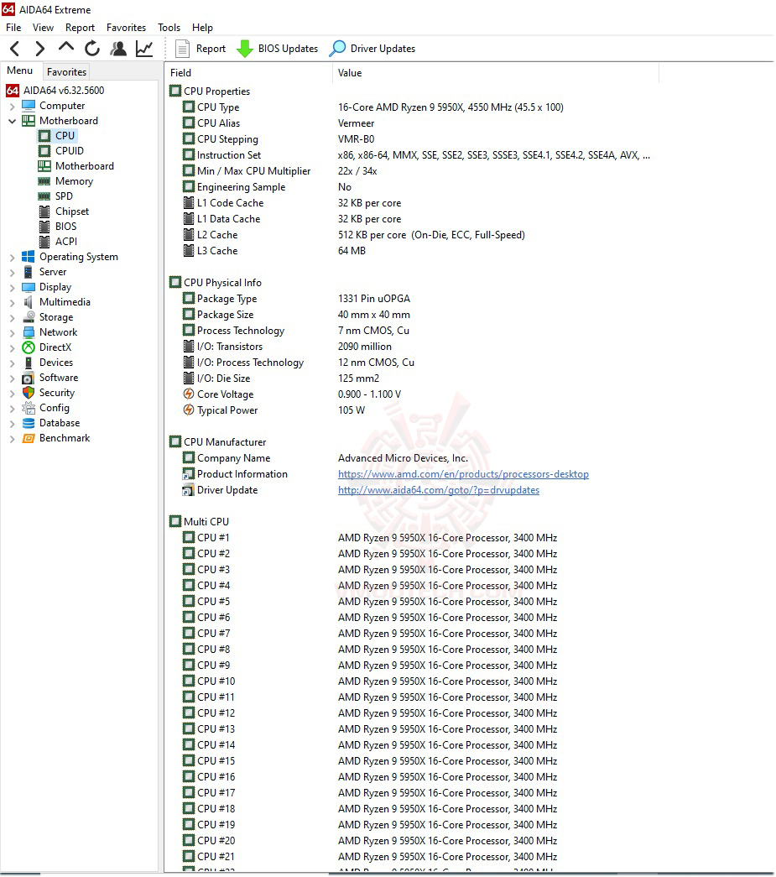Image resolution: width=776 pixels, height=877 pixels.
Task: Open the Favorites menu
Action: coord(127,28)
